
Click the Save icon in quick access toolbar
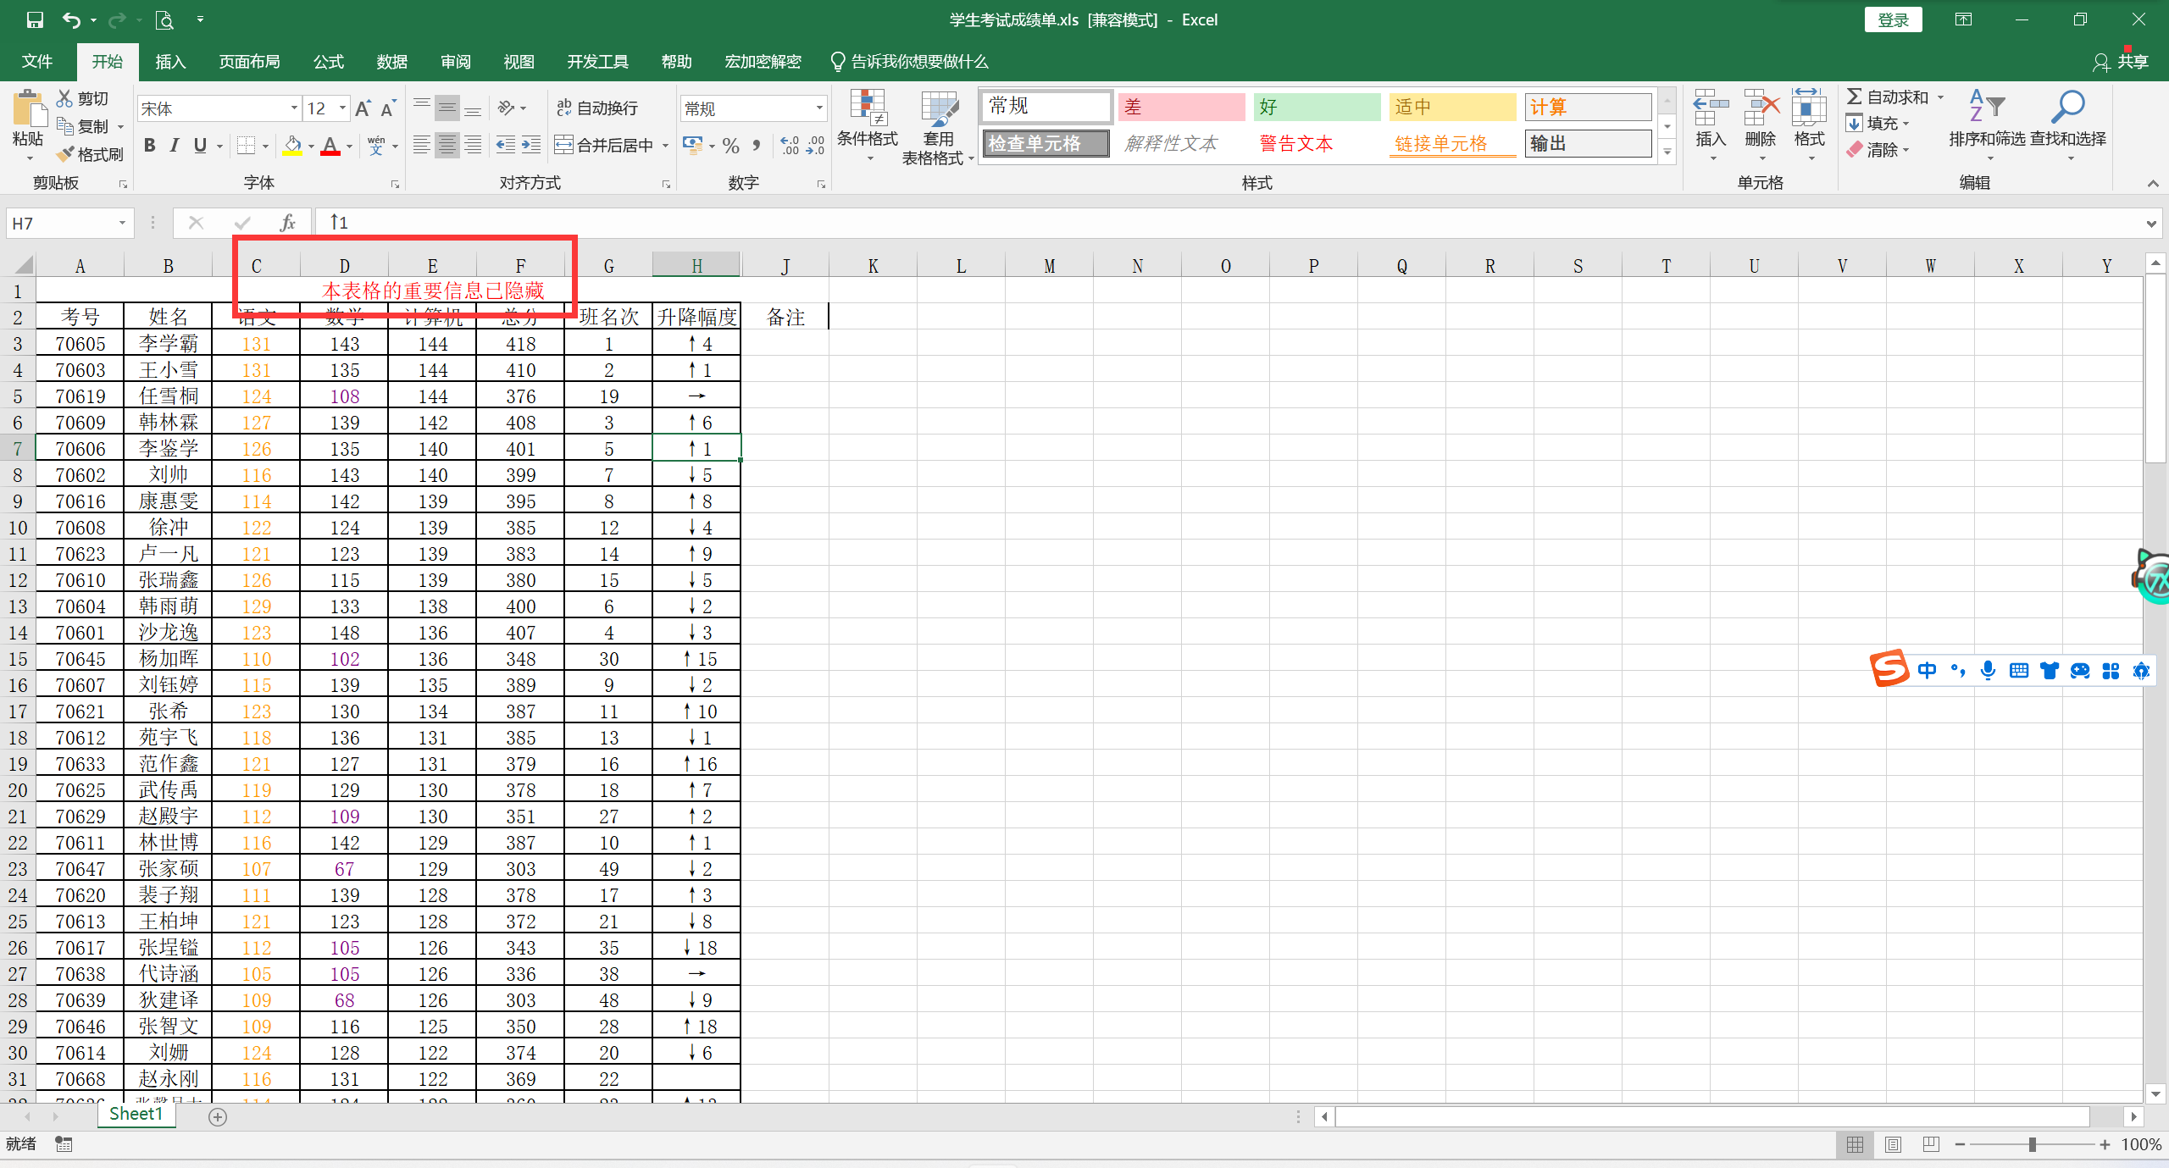pos(35,19)
